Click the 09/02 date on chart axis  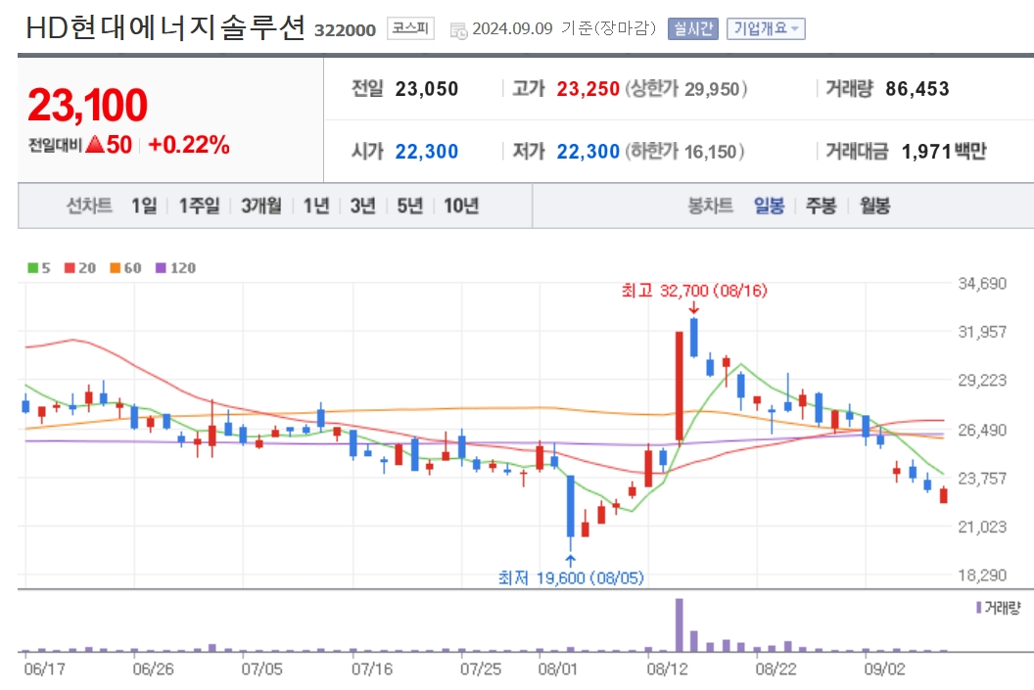point(884,668)
